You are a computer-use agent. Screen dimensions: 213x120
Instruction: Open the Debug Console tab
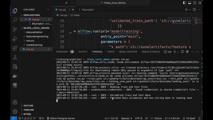(151, 52)
